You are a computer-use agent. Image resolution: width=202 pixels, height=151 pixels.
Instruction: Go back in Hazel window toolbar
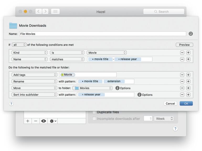[39, 11]
